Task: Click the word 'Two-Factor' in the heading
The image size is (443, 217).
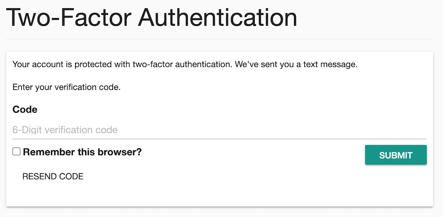Action: [x=68, y=18]
